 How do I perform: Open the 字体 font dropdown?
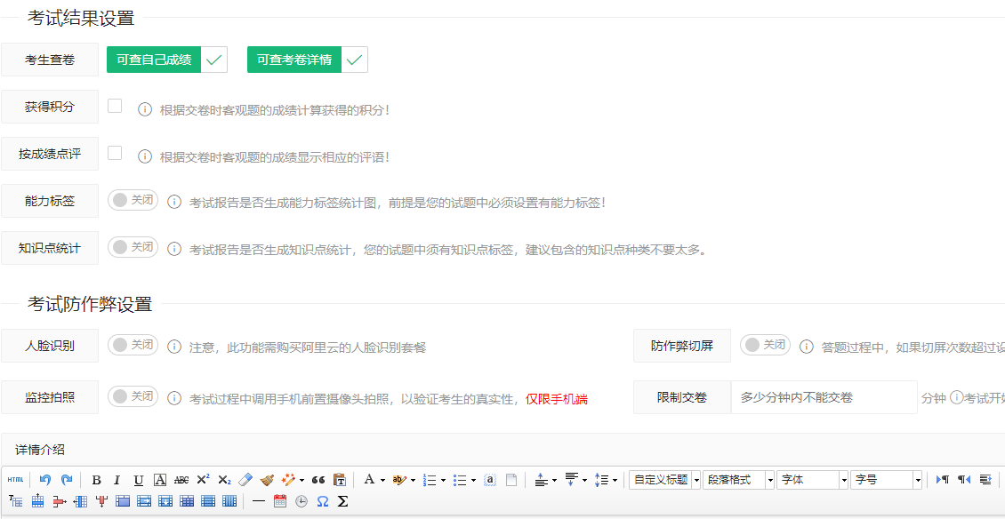pyautogui.click(x=812, y=480)
